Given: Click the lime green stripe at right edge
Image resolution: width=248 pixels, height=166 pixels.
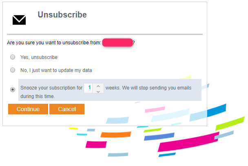Looking at the screenshot, I should pos(230,124).
